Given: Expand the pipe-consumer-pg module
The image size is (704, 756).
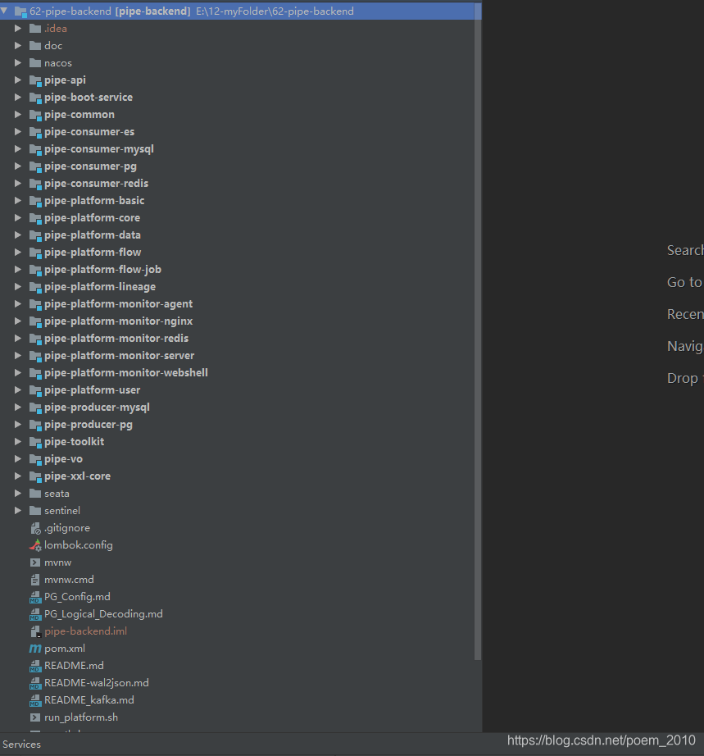Looking at the screenshot, I should 18,166.
